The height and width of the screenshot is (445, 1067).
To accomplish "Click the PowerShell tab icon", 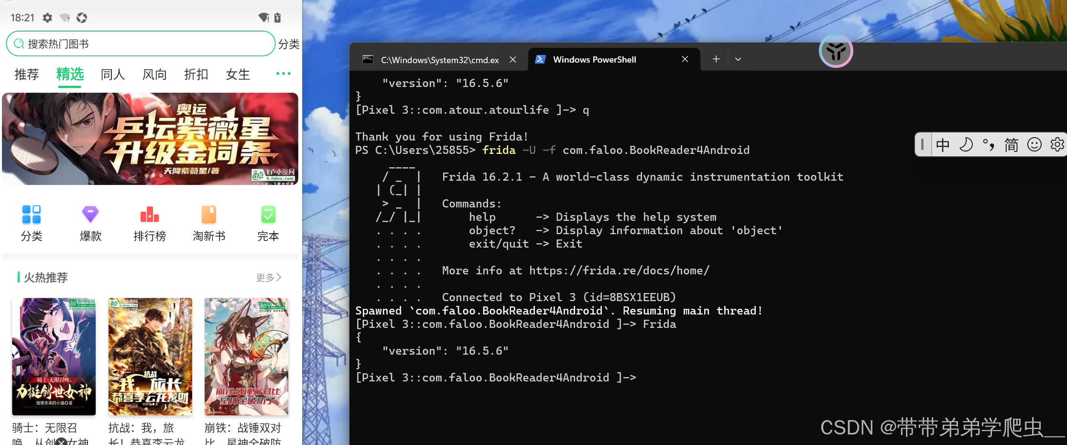I will pos(540,59).
